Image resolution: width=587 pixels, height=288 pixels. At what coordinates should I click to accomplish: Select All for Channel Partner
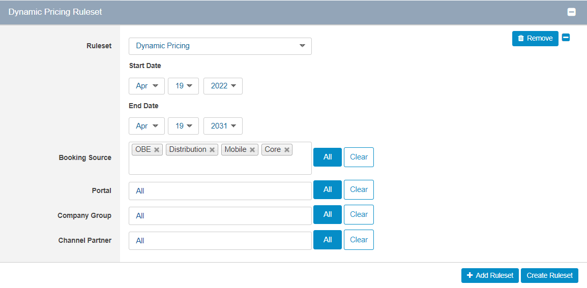(x=328, y=240)
